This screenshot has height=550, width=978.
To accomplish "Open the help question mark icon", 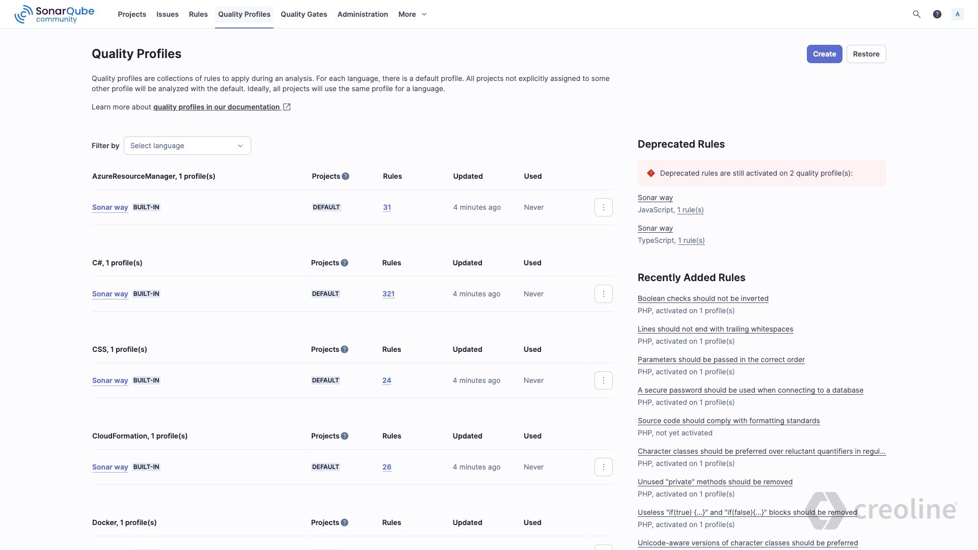I will [937, 14].
